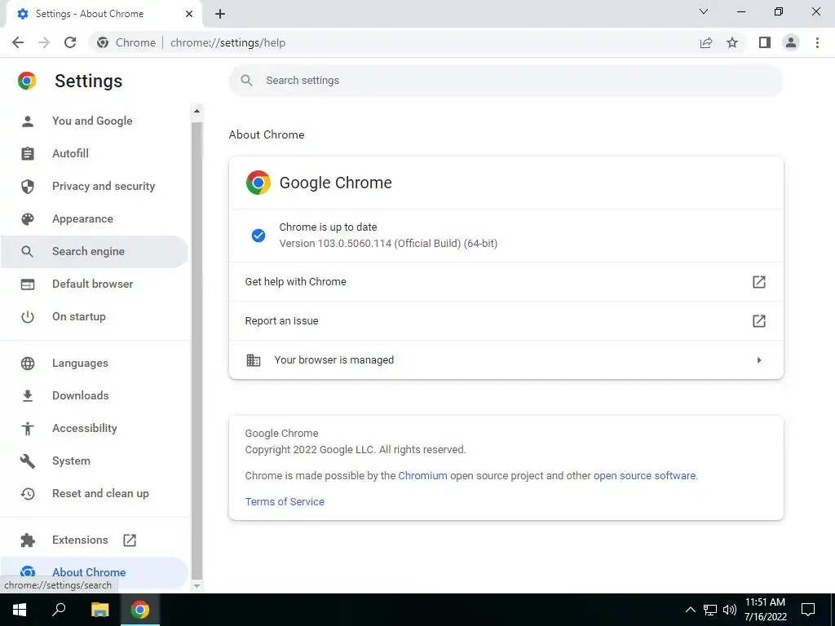Click the power icon for On startup
This screenshot has width=835, height=626.
click(27, 317)
